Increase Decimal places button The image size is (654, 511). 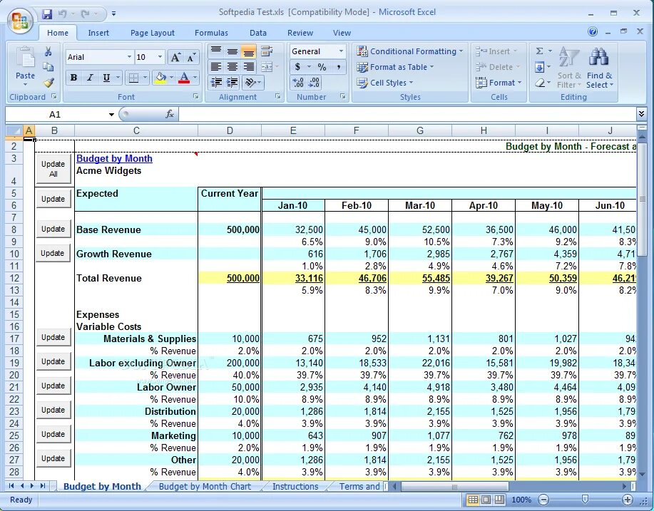pyautogui.click(x=298, y=83)
